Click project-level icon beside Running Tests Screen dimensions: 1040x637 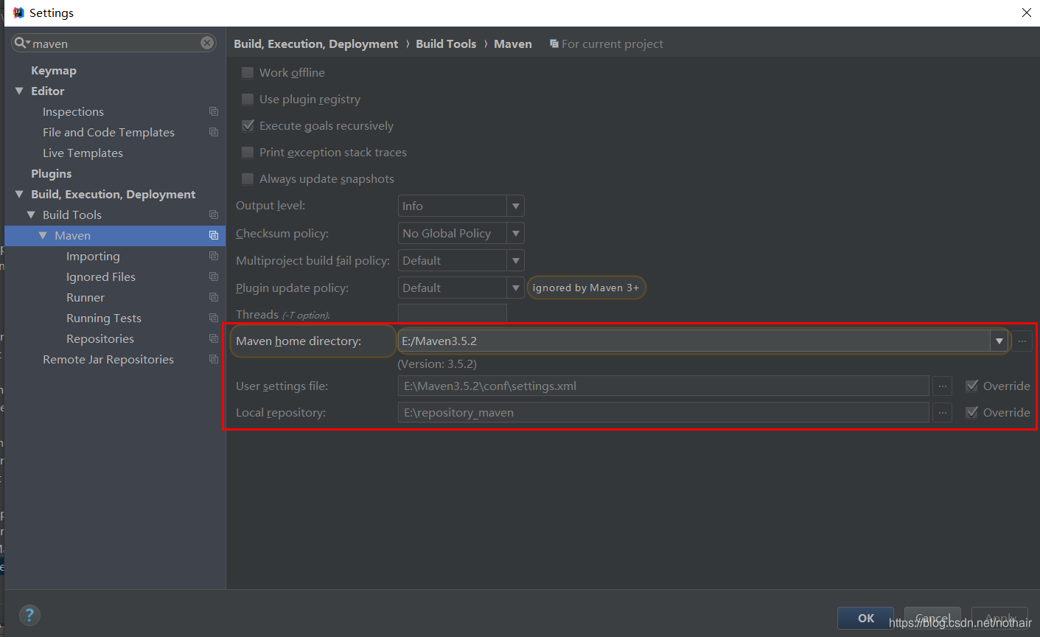click(x=214, y=318)
